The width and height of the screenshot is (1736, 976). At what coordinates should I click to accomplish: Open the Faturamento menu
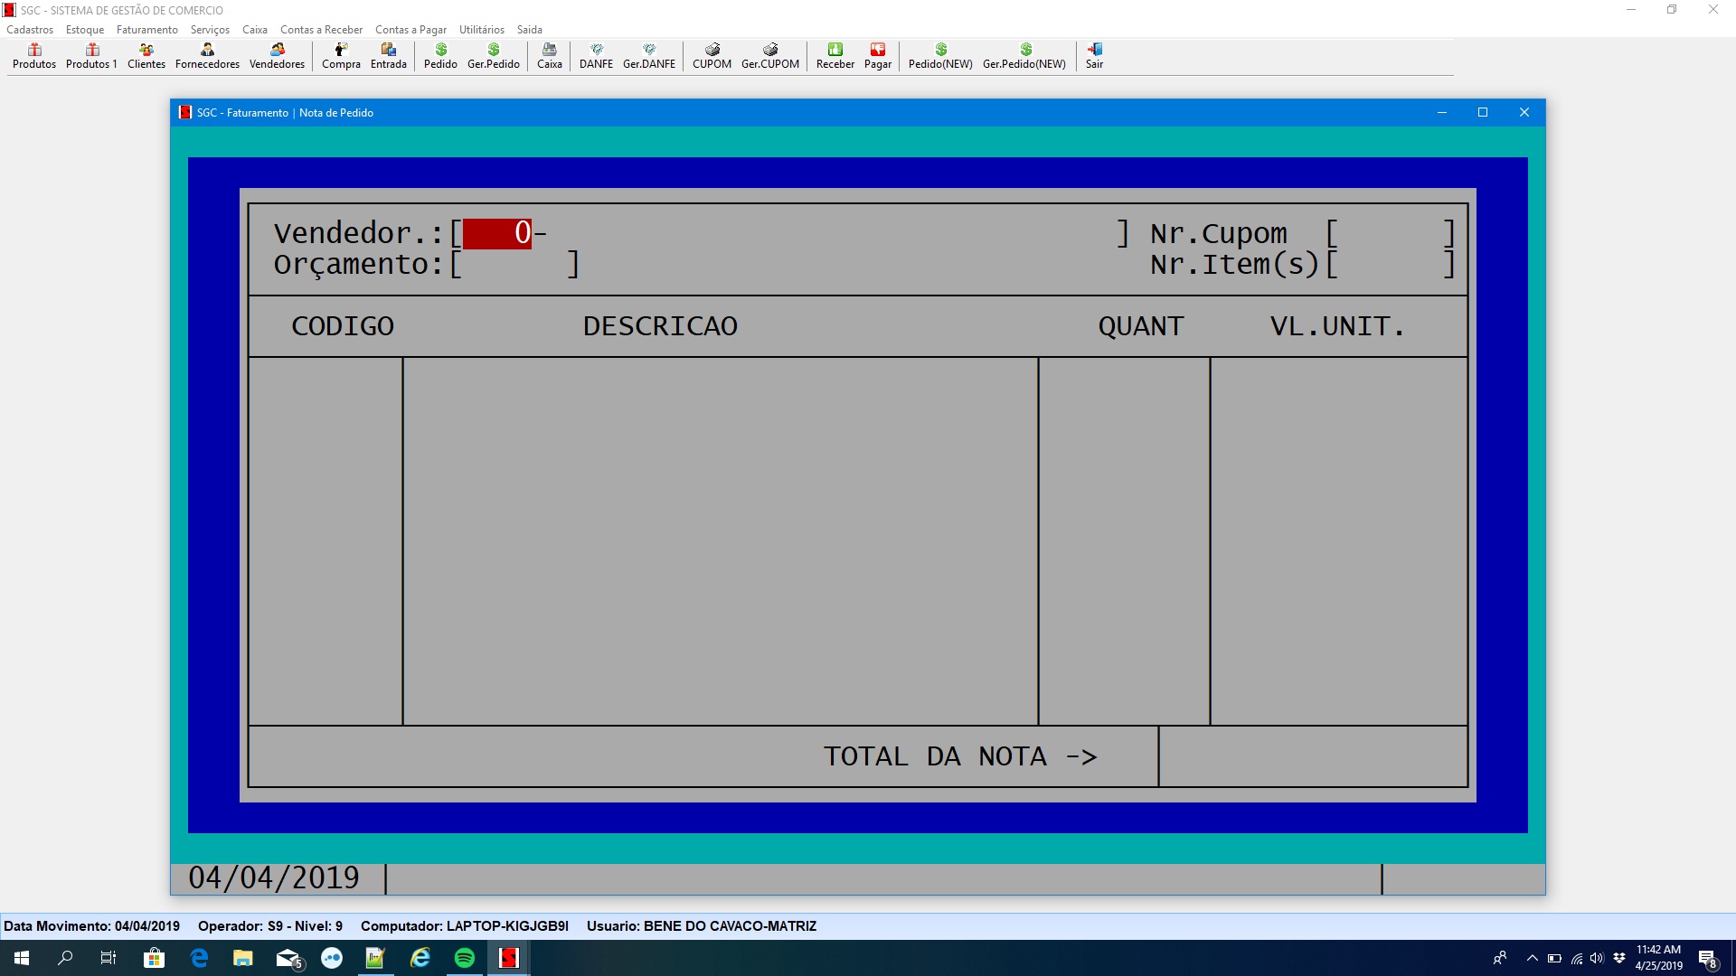[146, 30]
